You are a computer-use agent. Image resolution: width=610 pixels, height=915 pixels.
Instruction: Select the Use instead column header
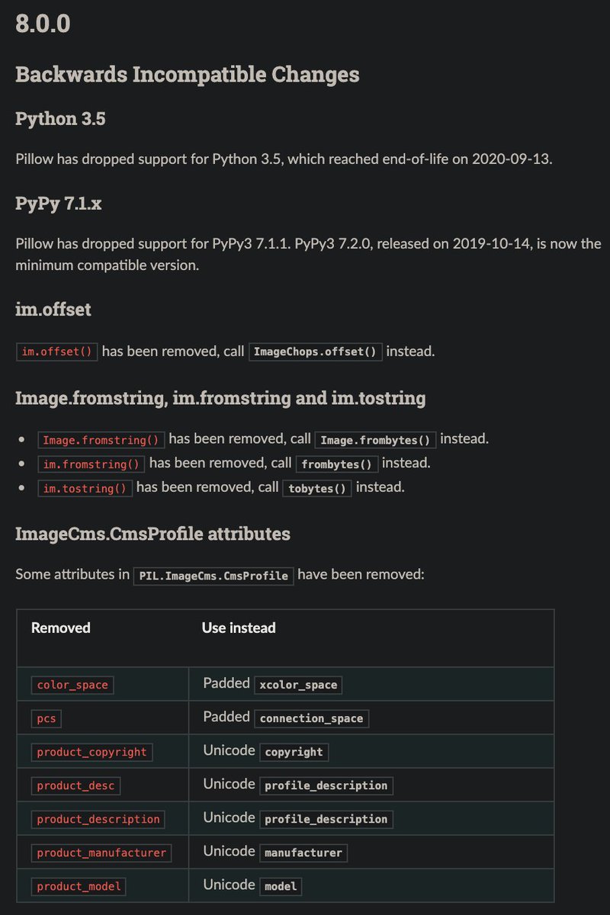pos(239,628)
